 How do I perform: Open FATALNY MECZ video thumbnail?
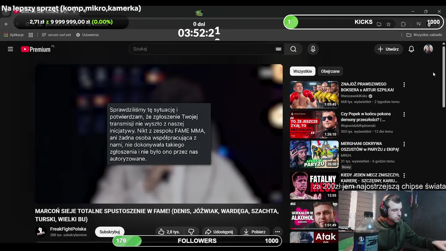[314, 185]
